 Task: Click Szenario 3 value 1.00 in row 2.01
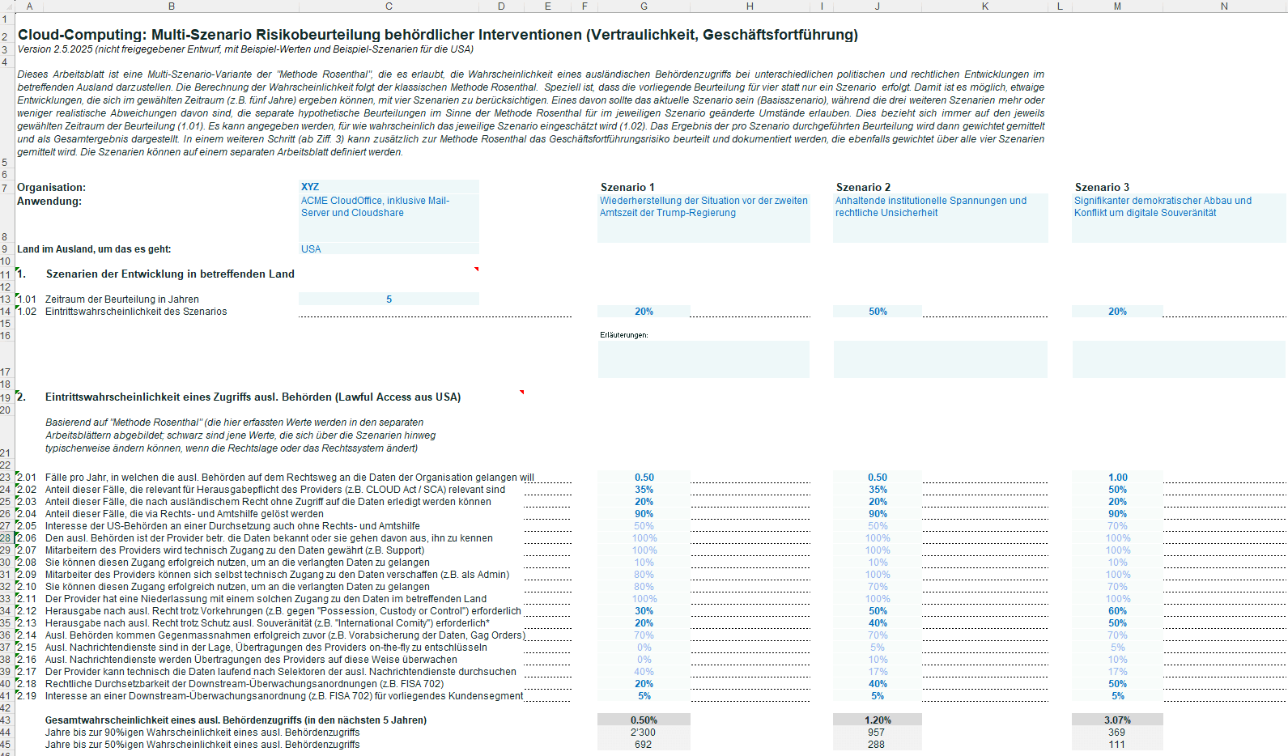coord(1117,478)
